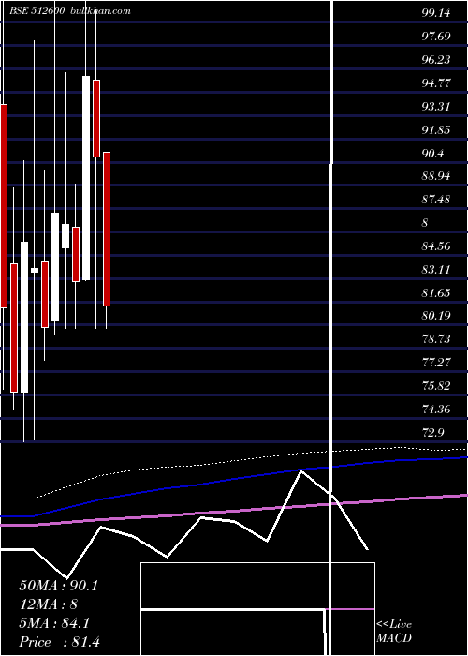The height and width of the screenshot is (656, 468).
Task: Click the 12MA value readout
Action: [48, 604]
